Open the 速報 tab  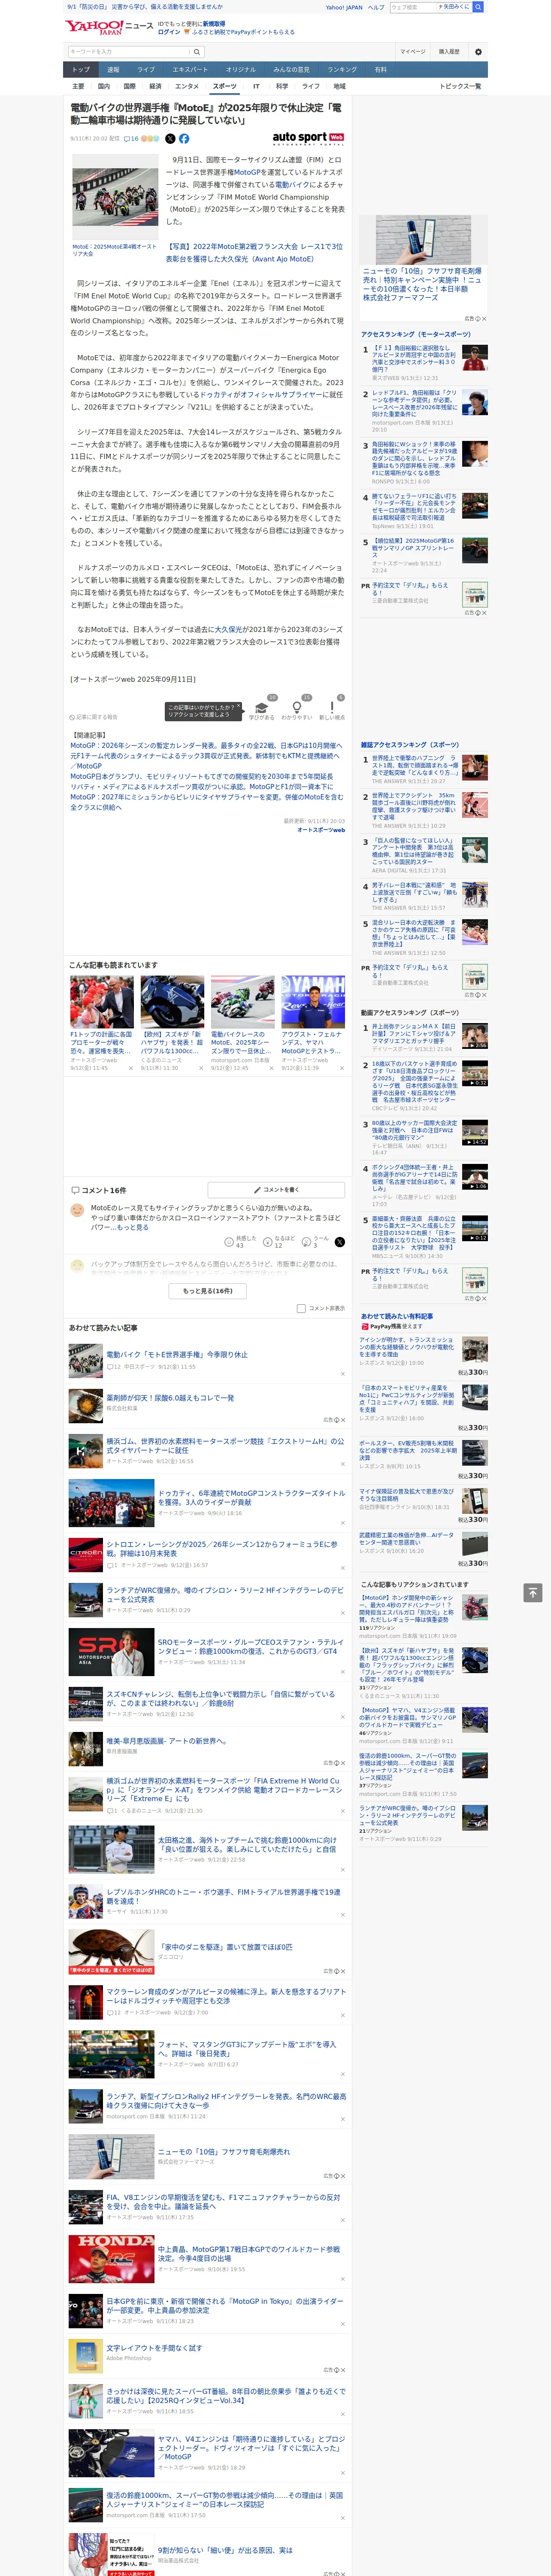pos(113,70)
